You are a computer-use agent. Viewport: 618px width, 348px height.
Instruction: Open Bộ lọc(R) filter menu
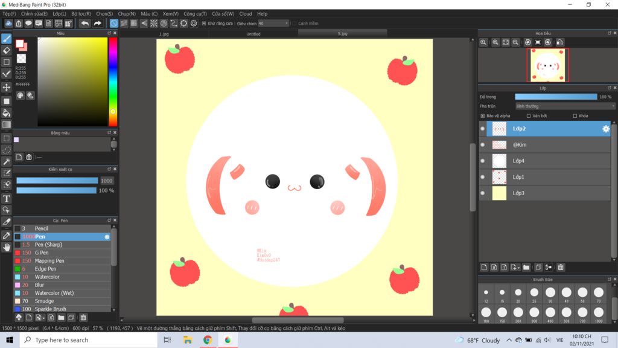(81, 13)
